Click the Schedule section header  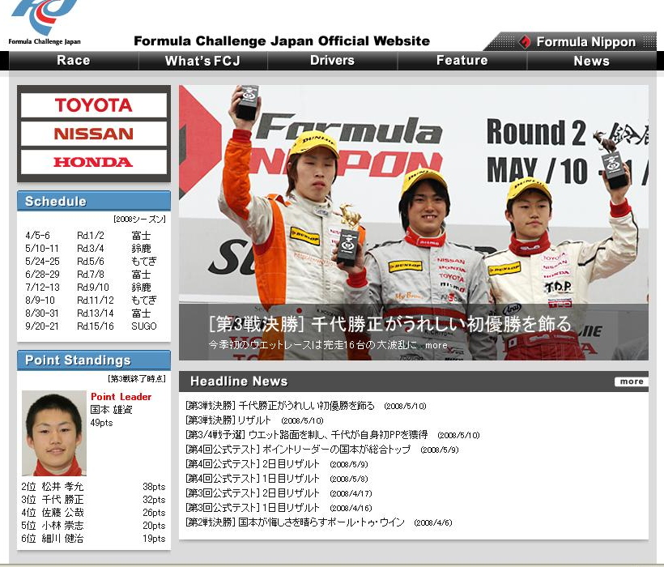point(94,201)
